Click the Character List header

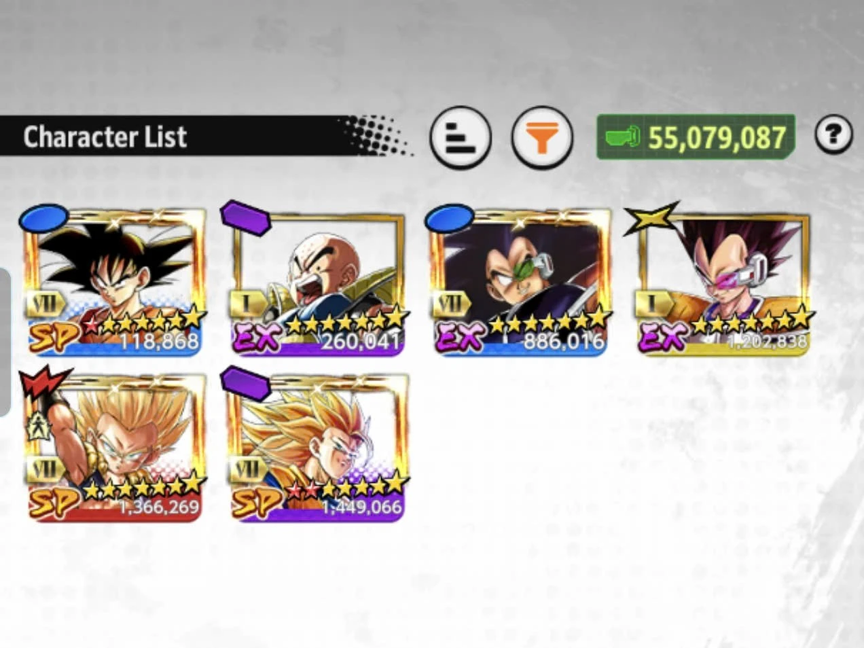click(x=105, y=137)
